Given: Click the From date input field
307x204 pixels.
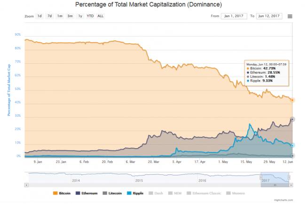Looking at the screenshot, I should (234, 16).
